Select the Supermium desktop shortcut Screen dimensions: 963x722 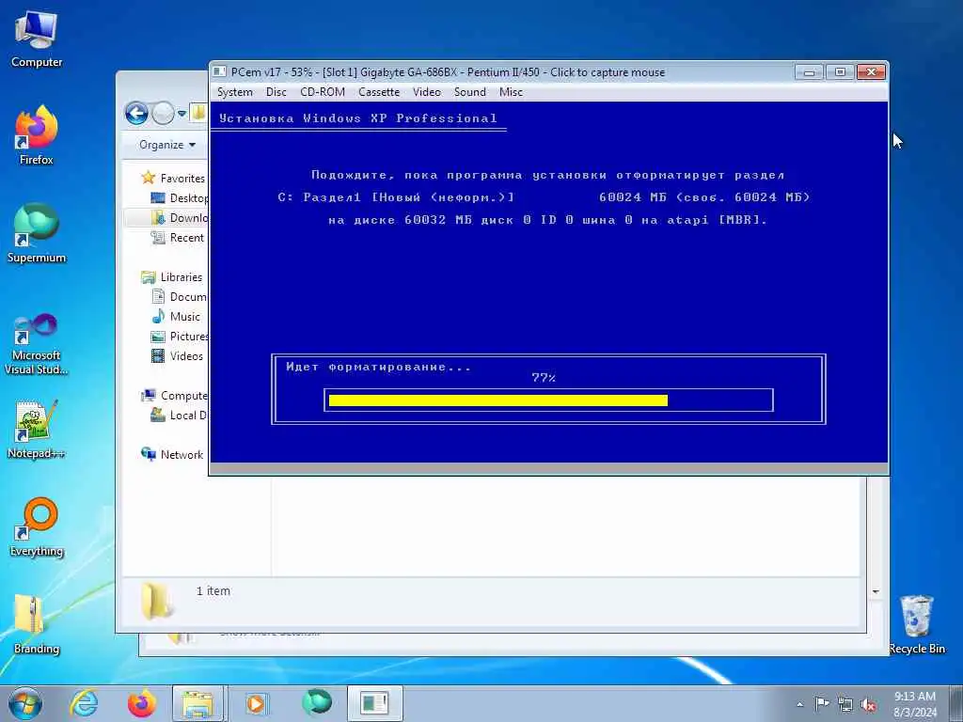point(37,233)
